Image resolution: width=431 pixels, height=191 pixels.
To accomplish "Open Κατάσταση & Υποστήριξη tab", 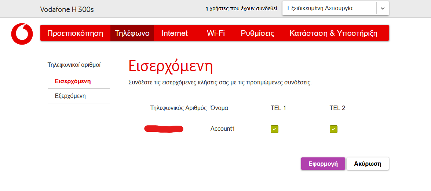I will pos(333,33).
